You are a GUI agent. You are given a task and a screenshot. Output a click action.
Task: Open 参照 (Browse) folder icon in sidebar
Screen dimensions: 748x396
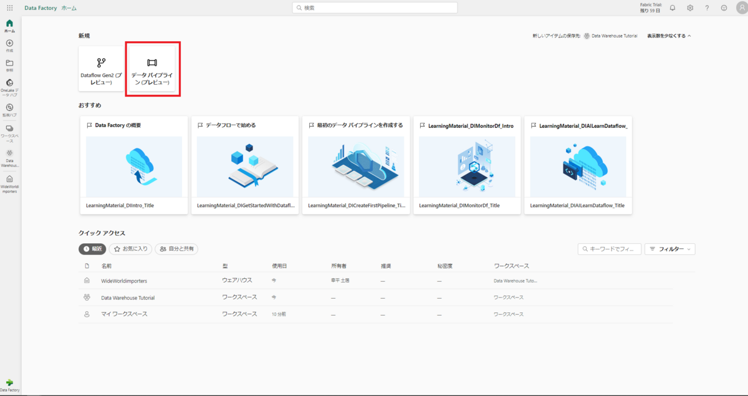(9, 66)
